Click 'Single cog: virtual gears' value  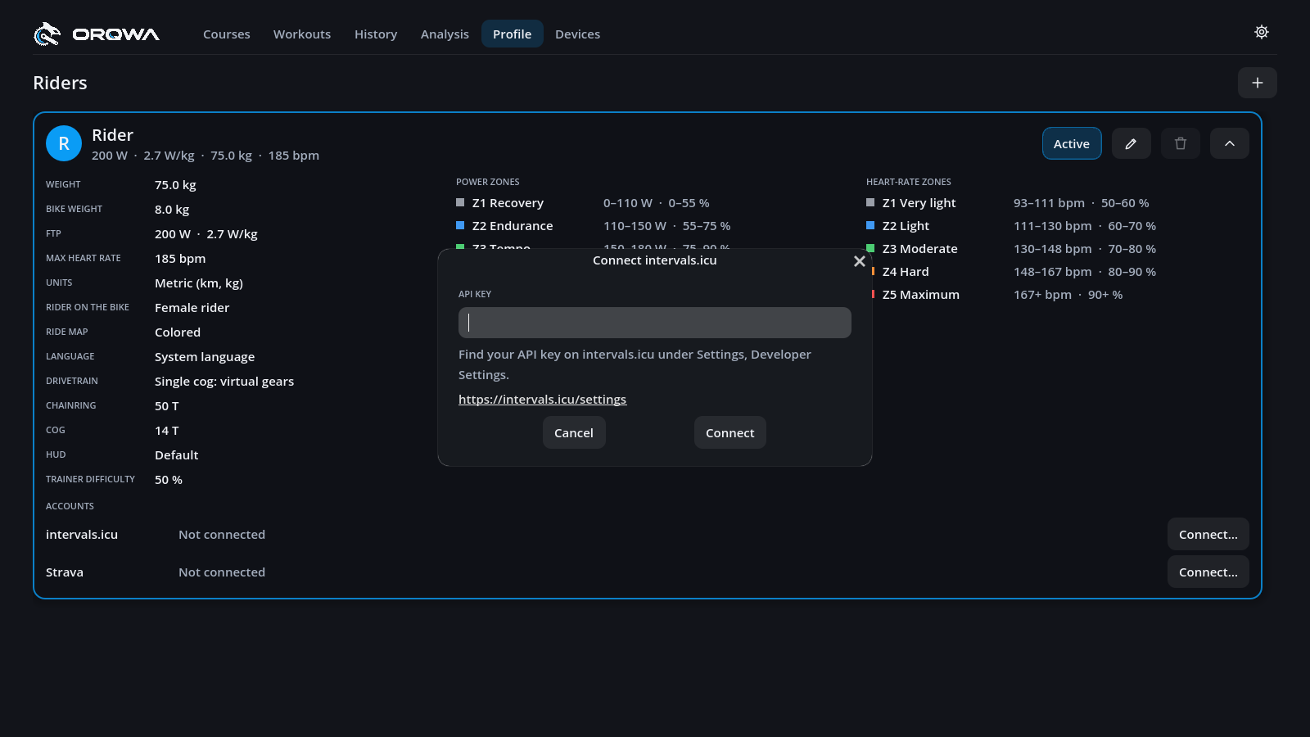[x=224, y=382]
